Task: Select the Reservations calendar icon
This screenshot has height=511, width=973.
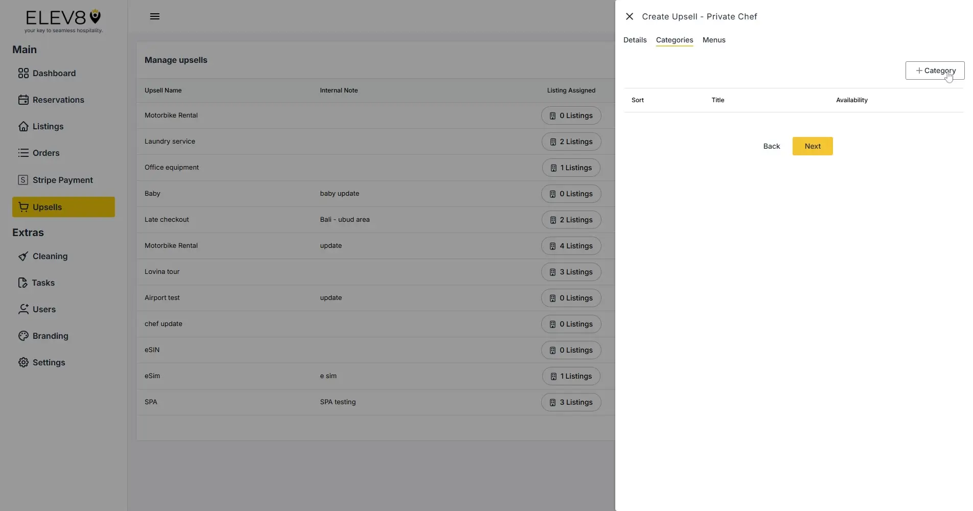Action: click(x=24, y=100)
